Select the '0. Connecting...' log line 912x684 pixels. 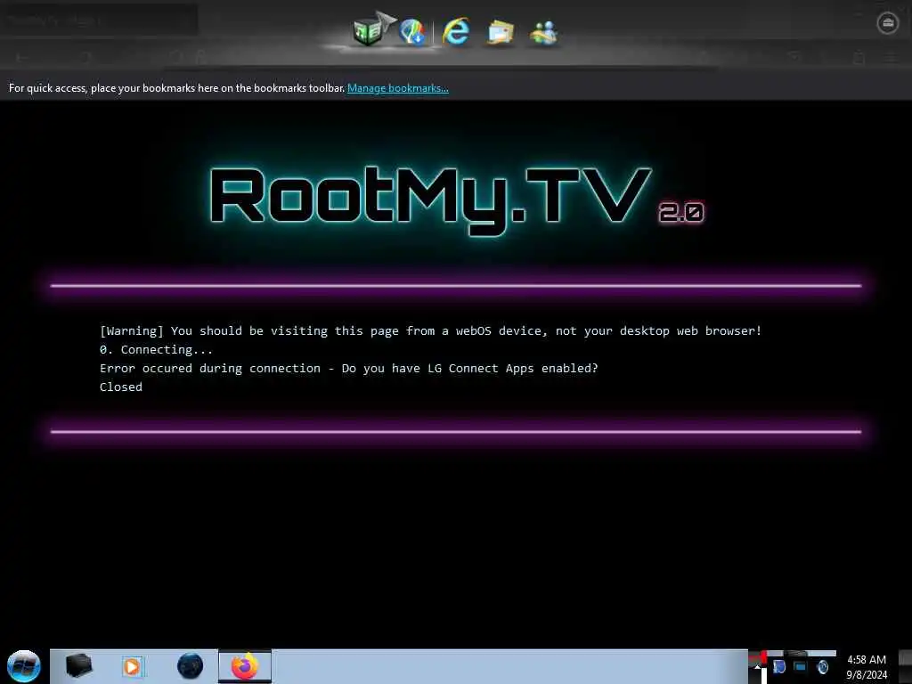click(x=156, y=349)
